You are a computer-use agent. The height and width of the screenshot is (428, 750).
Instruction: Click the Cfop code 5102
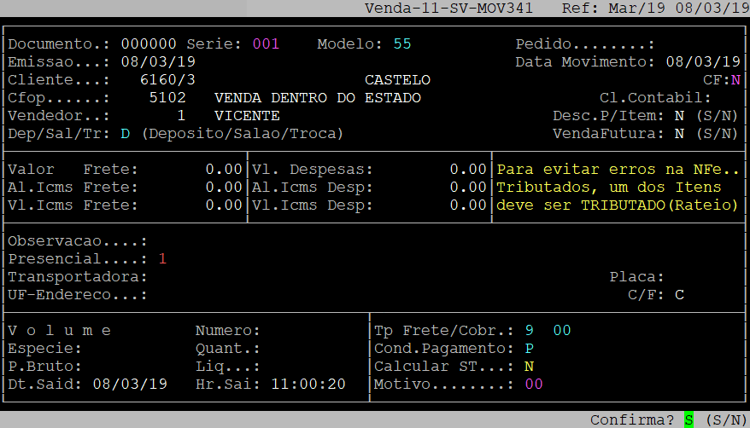(x=167, y=98)
